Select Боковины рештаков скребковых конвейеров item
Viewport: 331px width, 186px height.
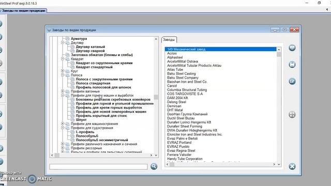point(113,99)
